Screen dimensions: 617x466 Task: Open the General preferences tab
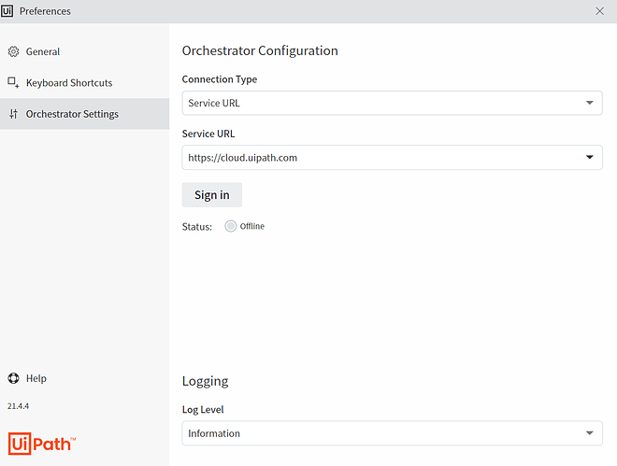84,51
